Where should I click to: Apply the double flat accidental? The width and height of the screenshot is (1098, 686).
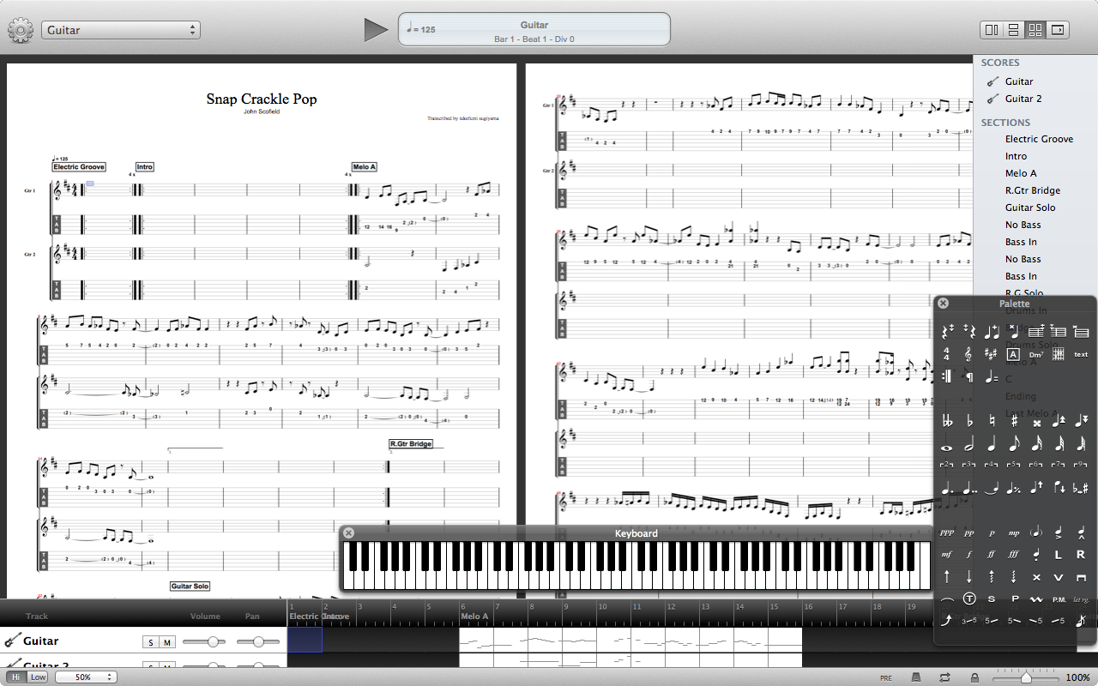(946, 421)
